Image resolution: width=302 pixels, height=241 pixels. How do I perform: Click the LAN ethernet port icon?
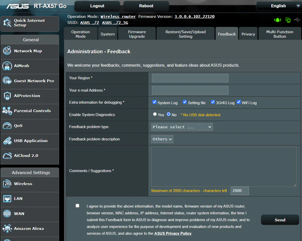point(7,199)
